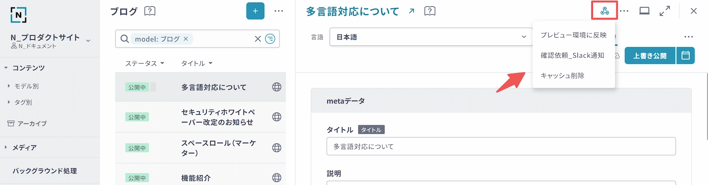Choose キャッシュ削除 from the menu

point(562,76)
